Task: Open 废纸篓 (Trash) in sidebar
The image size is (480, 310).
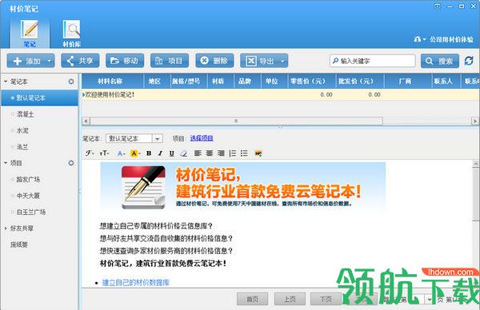Action: 19,244
